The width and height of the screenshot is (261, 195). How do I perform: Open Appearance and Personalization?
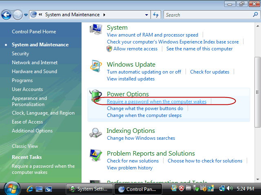(29, 101)
